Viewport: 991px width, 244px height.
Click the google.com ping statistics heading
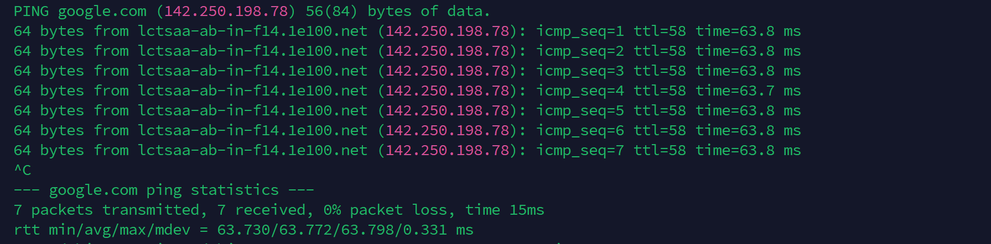click(x=164, y=190)
